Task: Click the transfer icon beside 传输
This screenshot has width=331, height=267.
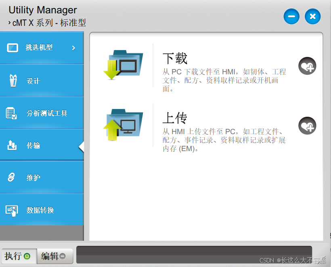Action: [12, 145]
